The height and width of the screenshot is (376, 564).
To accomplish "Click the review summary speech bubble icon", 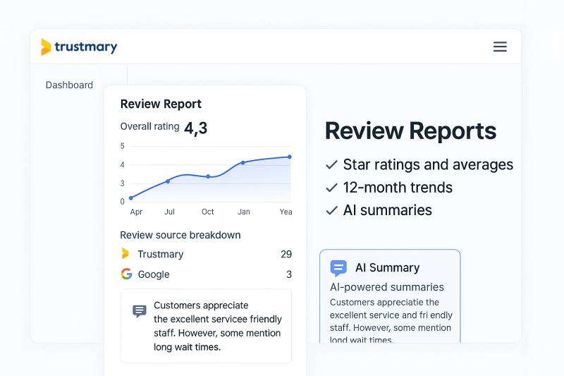I will coord(140,311).
